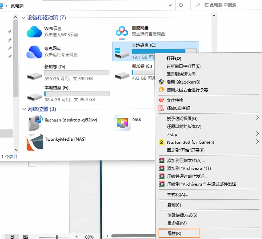Image resolution: width=262 pixels, height=239 pixels.
Task: Open the 夸克网盘 cloud icon
Action: tap(34, 52)
